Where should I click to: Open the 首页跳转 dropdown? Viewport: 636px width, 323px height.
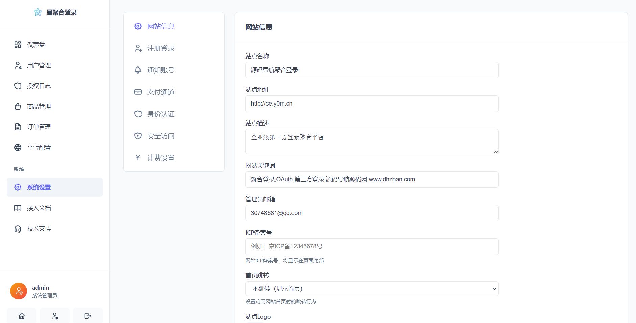pos(372,289)
